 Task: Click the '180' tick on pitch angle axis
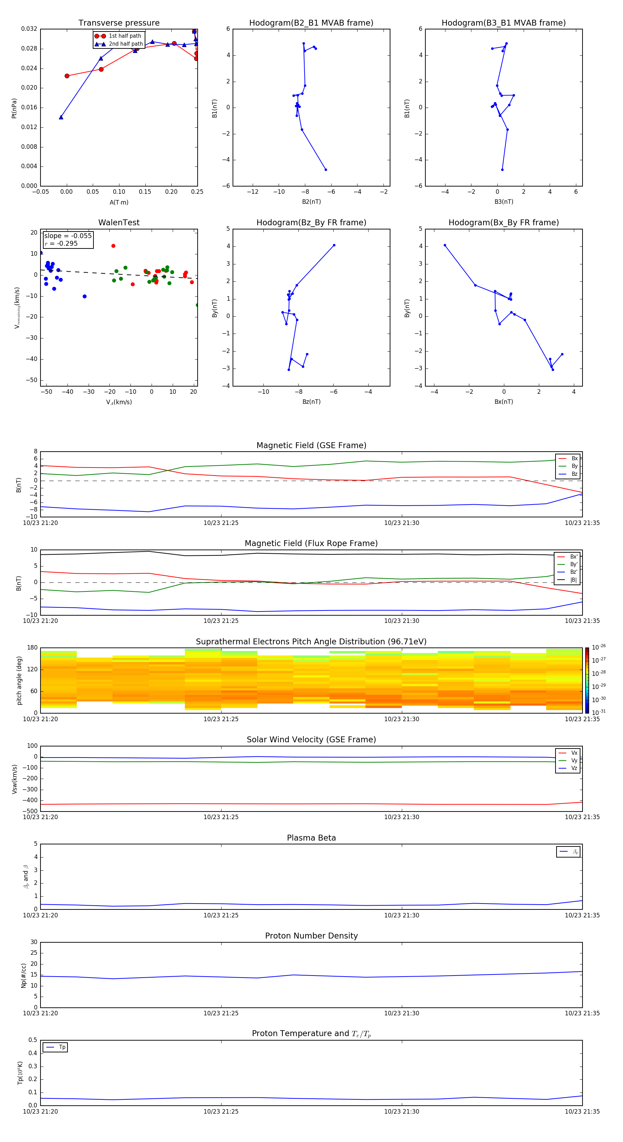33,648
